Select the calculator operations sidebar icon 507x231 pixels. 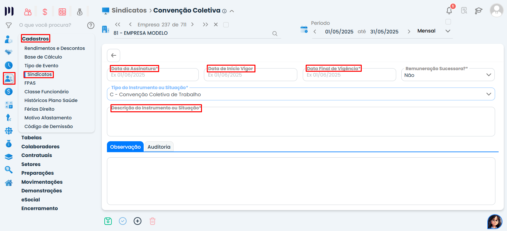[9, 105]
